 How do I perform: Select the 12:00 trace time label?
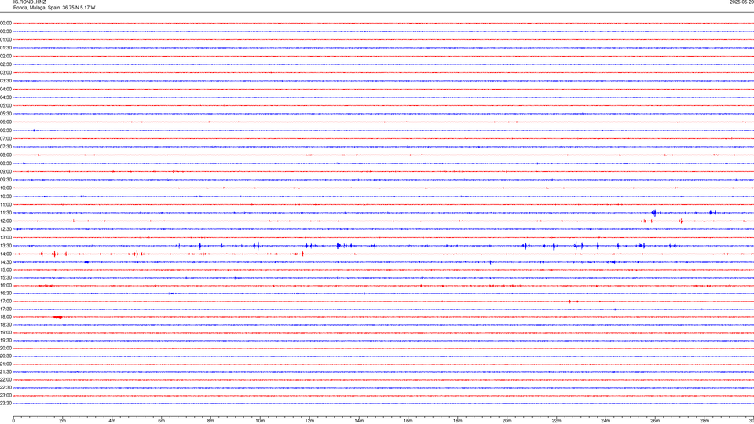click(x=5, y=221)
